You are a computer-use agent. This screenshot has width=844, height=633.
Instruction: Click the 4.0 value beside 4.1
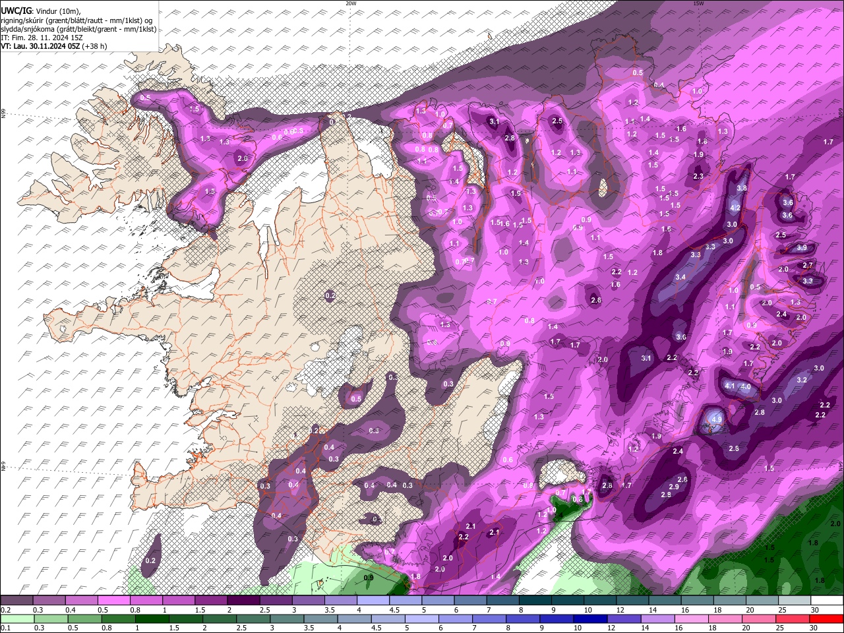745,386
